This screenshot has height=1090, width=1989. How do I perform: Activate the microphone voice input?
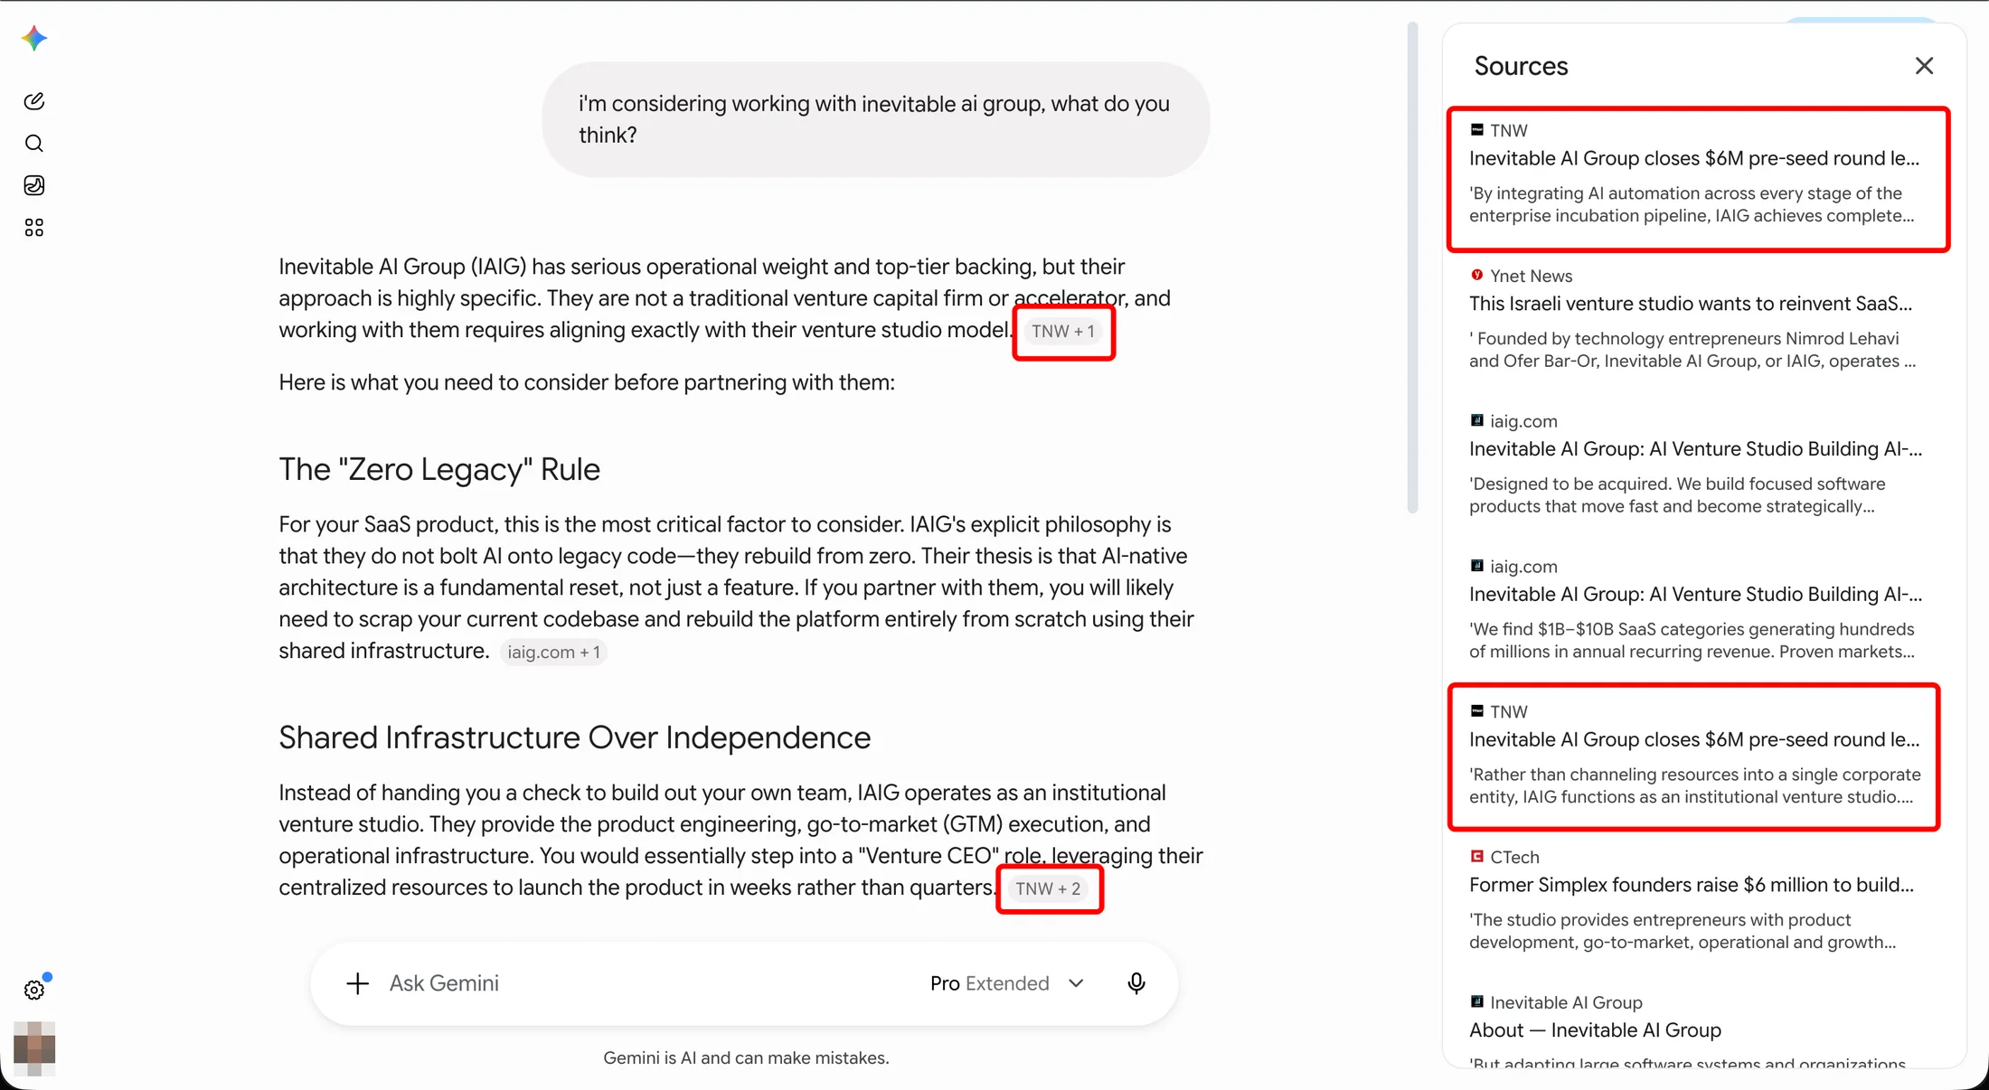pyautogui.click(x=1136, y=983)
